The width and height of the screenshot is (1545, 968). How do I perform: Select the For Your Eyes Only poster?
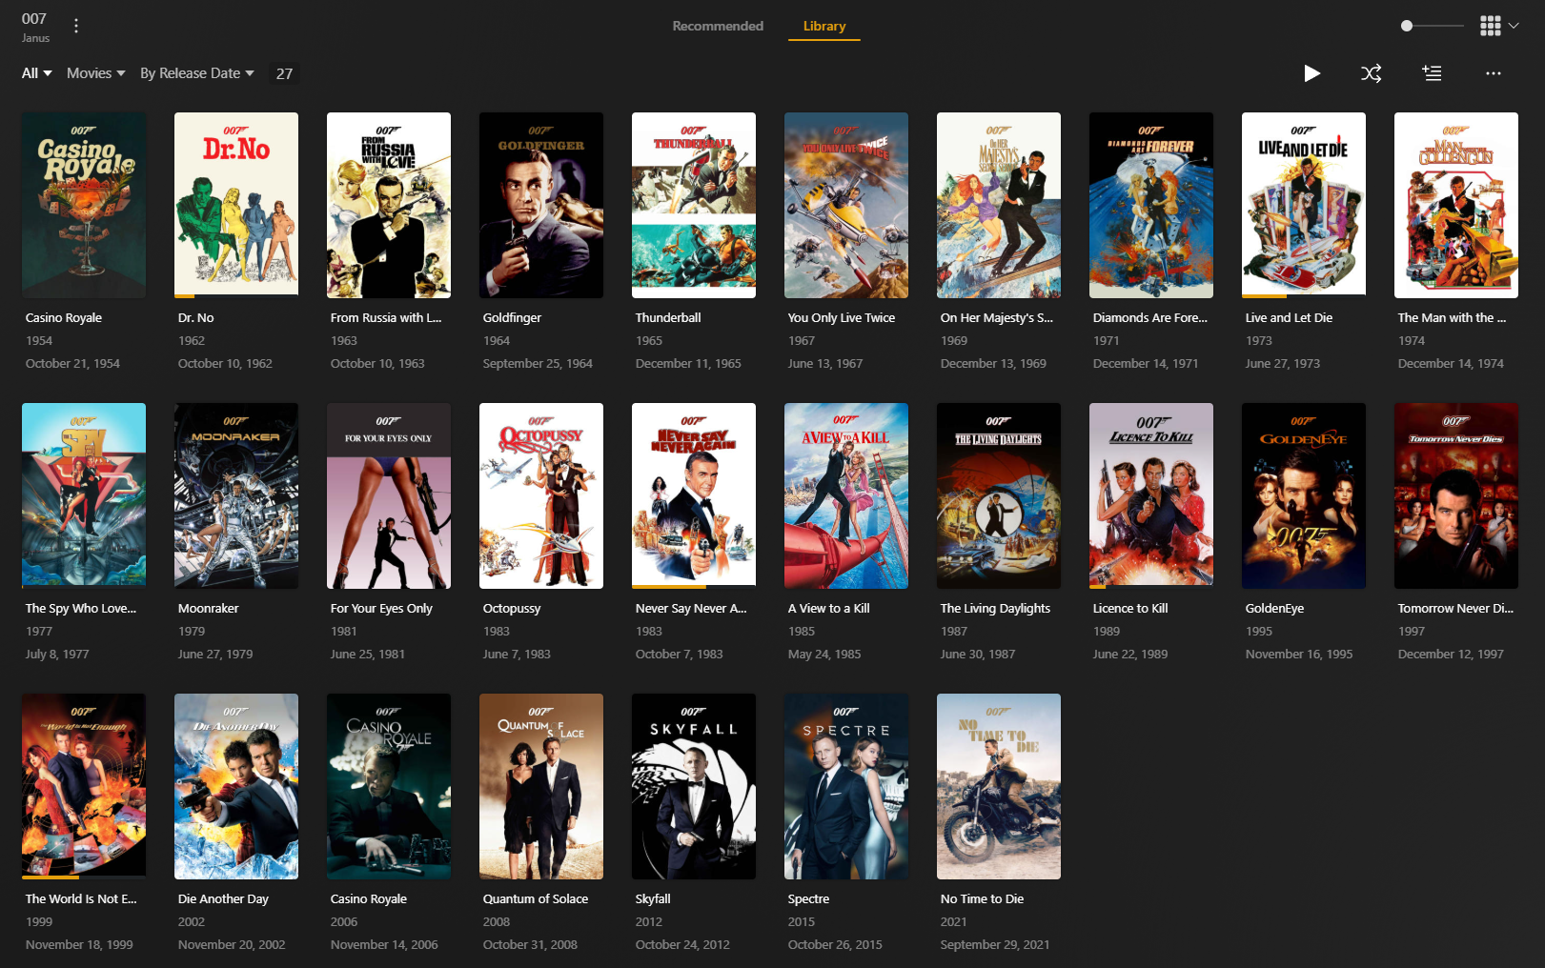[x=389, y=495]
